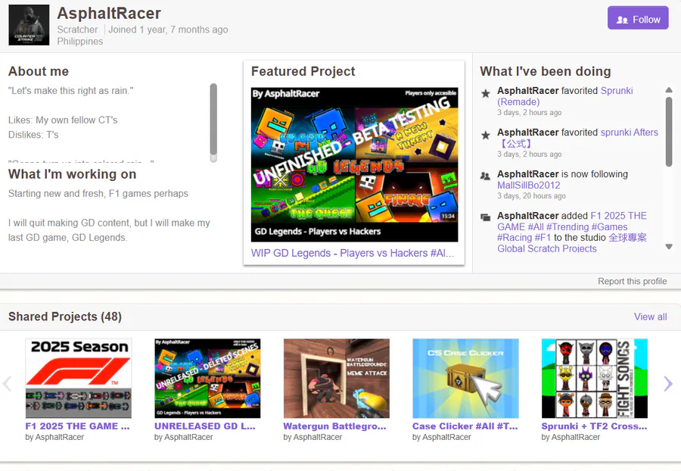681x471 pixels.
Task: Open the Sprunki (Remade) favorited link
Action: click(x=565, y=96)
